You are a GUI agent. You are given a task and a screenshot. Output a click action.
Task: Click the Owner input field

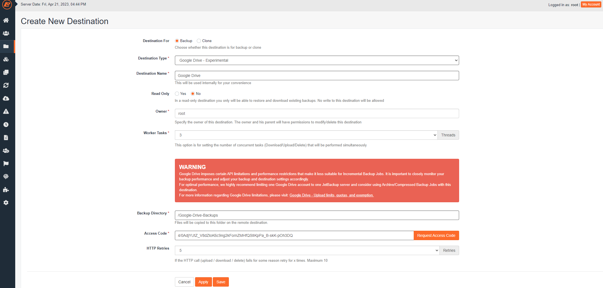tap(317, 113)
